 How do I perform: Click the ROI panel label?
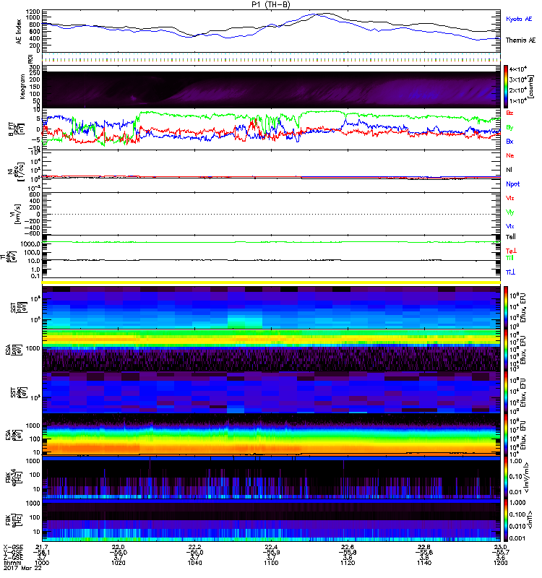coord(30,59)
